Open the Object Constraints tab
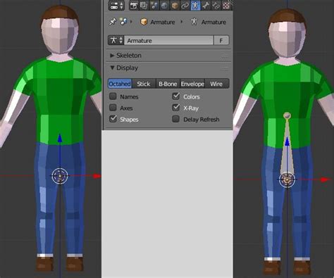Screen dimensions: 334x278 pos(185,6)
